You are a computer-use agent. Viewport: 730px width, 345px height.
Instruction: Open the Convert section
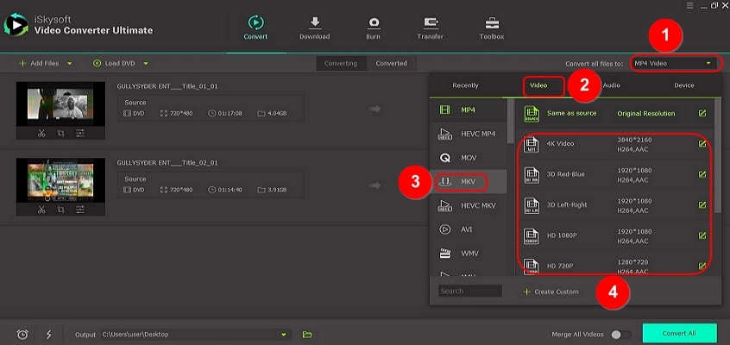point(255,28)
